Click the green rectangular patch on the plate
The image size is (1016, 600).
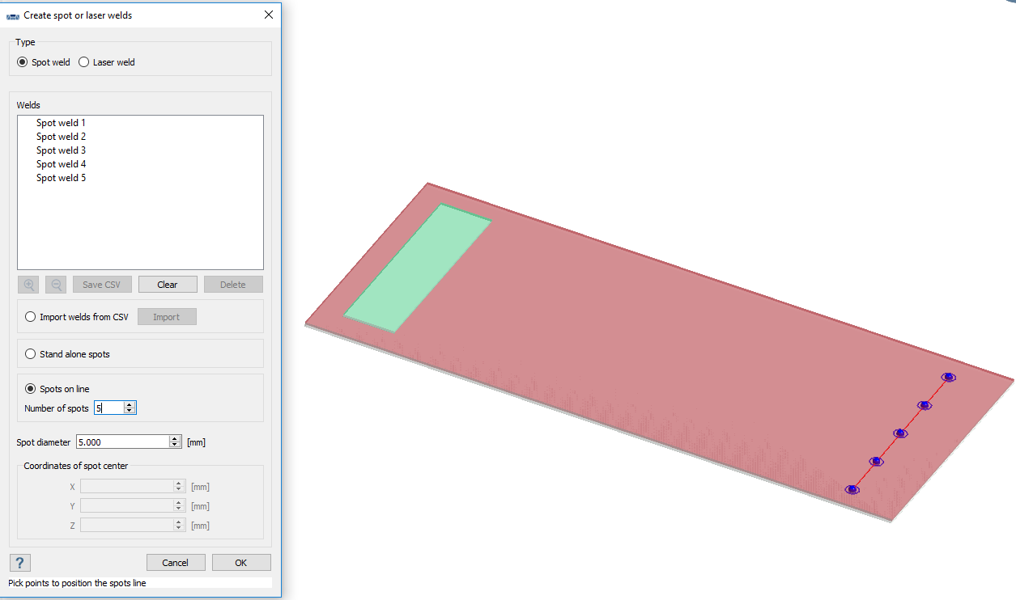[418, 268]
